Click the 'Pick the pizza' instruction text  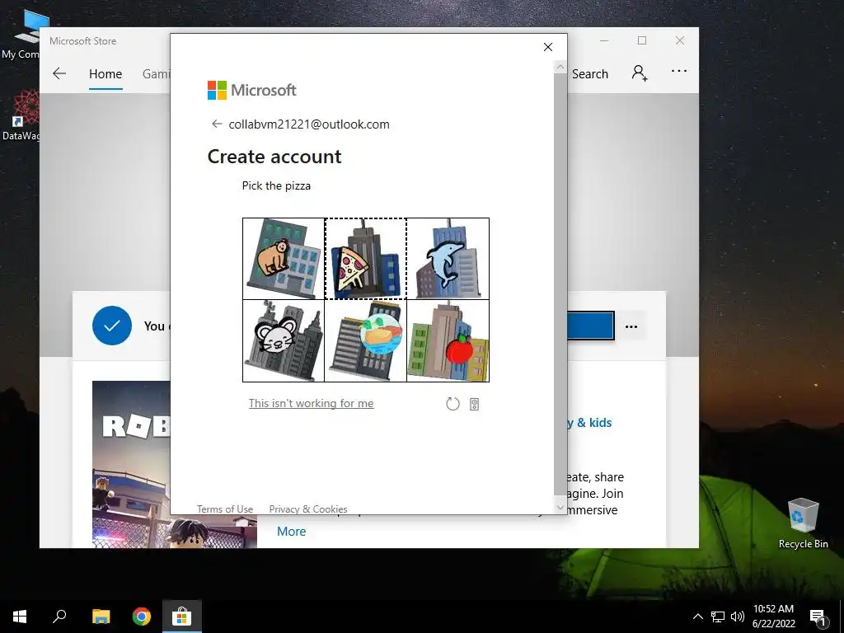click(x=276, y=185)
